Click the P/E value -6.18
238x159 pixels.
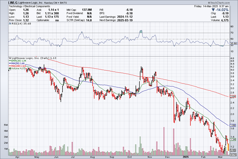pos(129,10)
